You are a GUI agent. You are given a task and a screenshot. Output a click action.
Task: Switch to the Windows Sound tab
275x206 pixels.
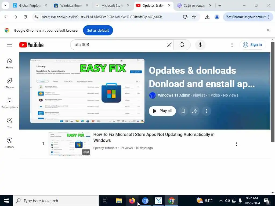click(71, 6)
